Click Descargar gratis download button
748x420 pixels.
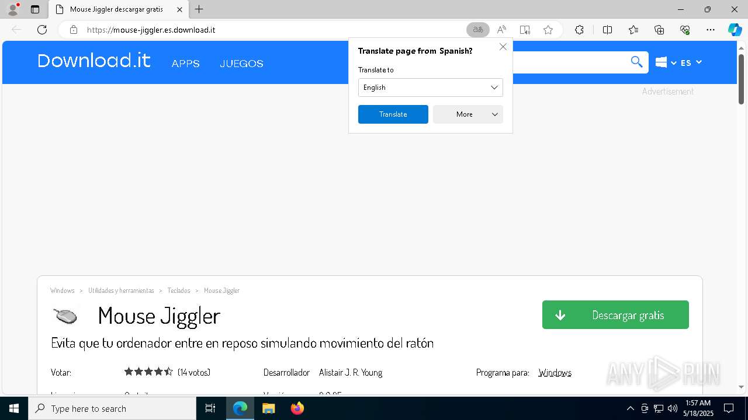click(615, 315)
